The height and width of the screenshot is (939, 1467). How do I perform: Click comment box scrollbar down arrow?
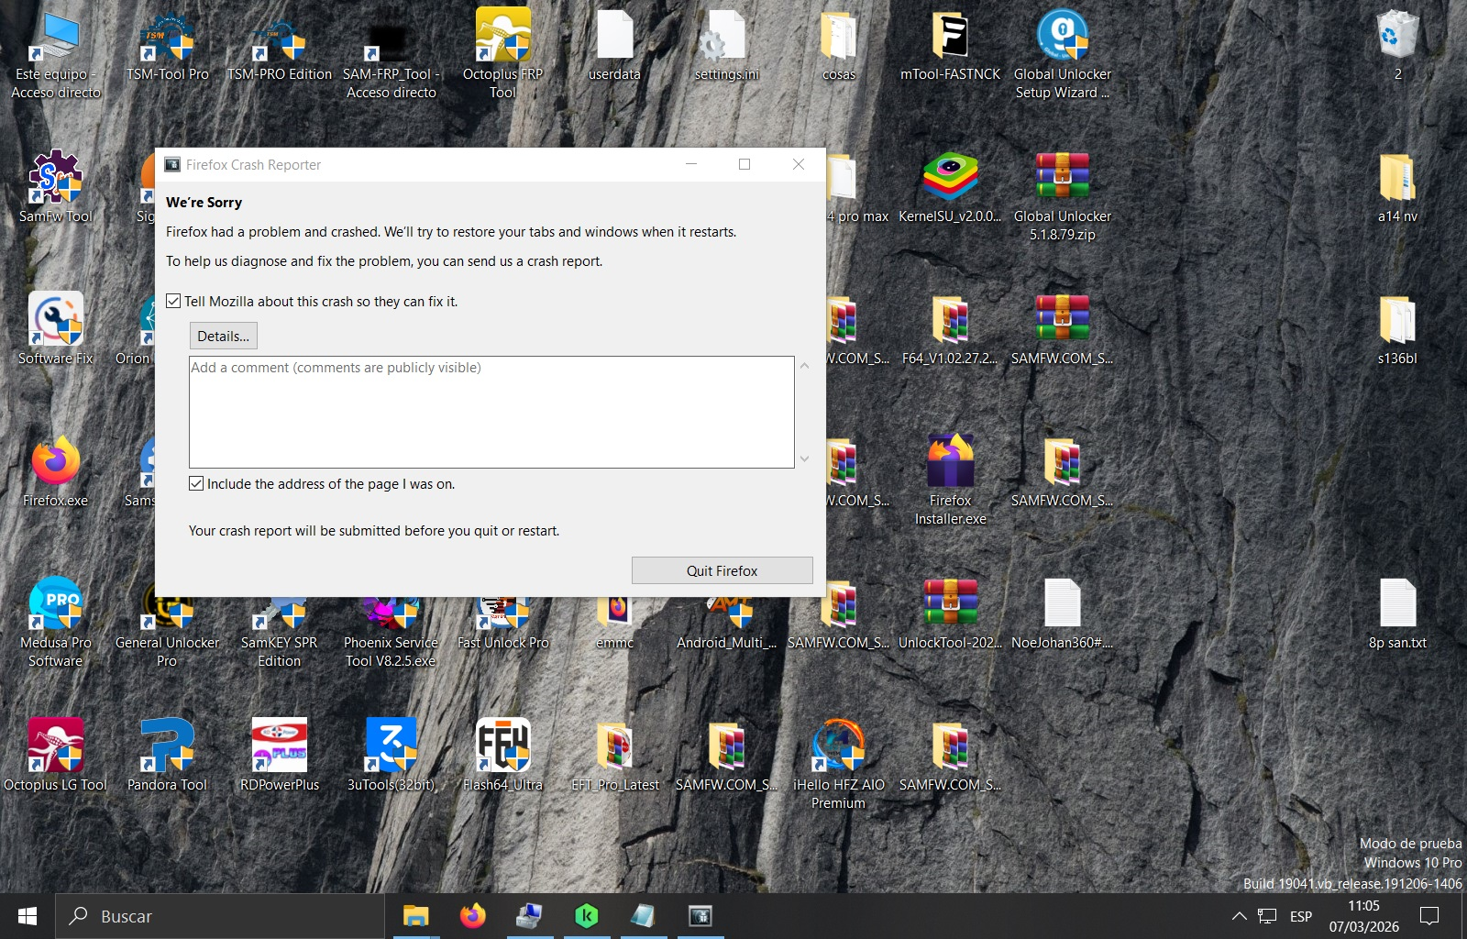[804, 458]
